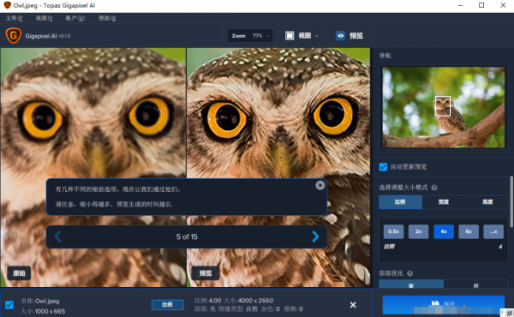Click help icon beside 选择调整大小模式
Image resolution: width=514 pixels, height=317 pixels.
point(434,188)
